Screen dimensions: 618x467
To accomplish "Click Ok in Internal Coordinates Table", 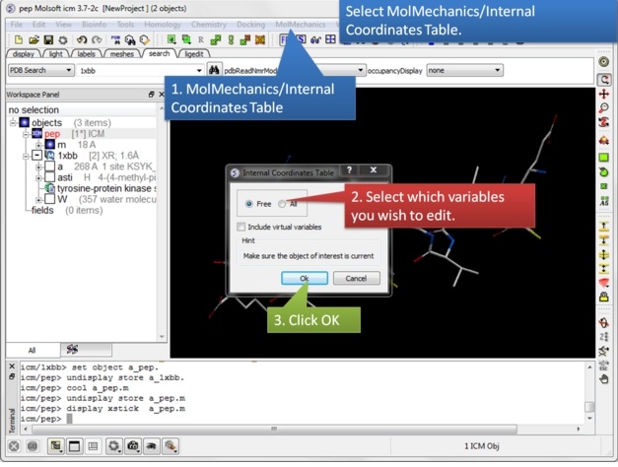I will coord(305,279).
